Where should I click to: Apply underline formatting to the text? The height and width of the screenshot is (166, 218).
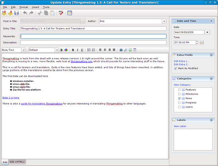[x=82, y=50]
